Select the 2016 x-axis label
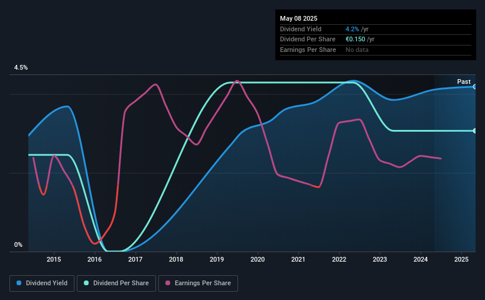 [x=95, y=259]
